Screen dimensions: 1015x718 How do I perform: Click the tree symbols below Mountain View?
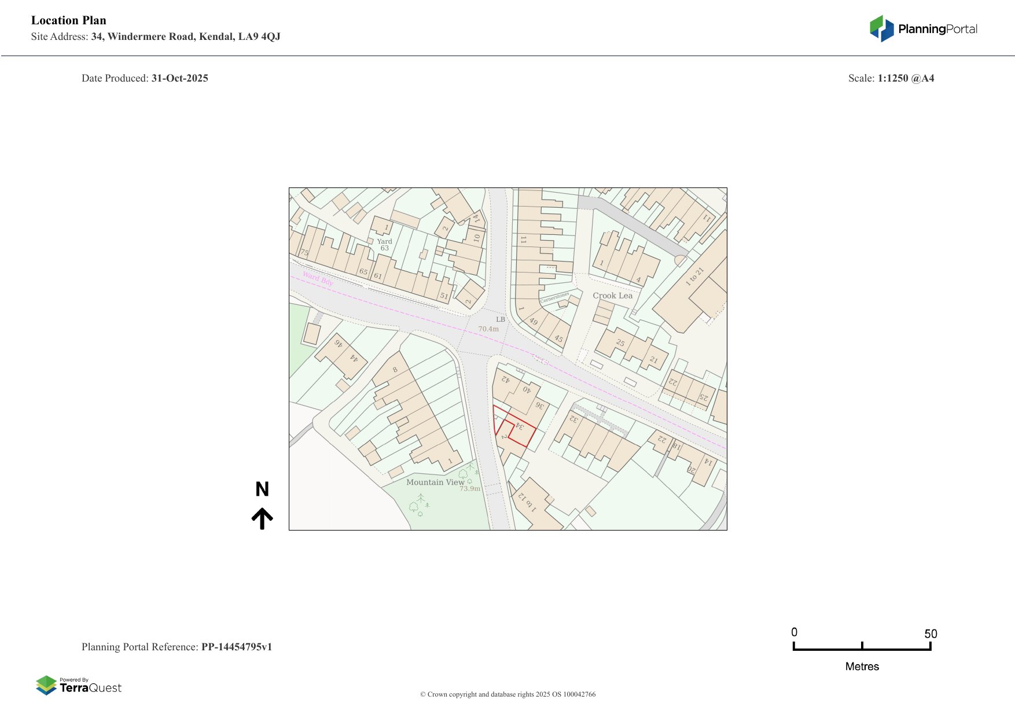click(x=419, y=506)
